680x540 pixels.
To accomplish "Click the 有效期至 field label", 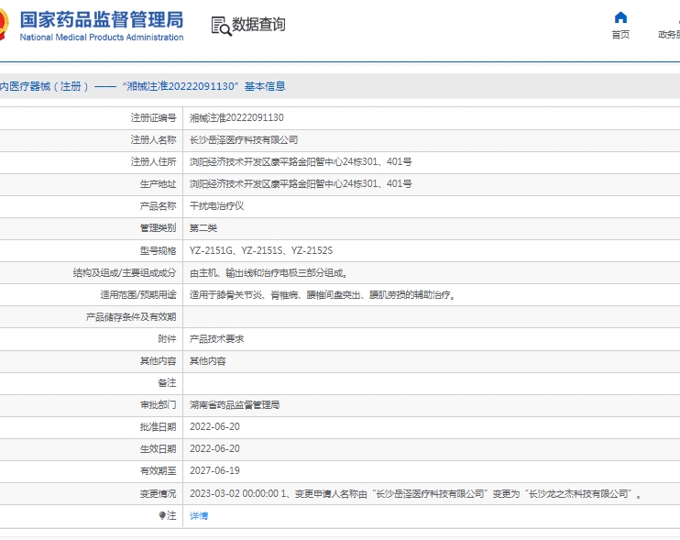I will [x=158, y=471].
